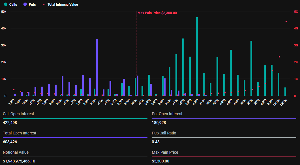Click the Notional Value amount
300x165 pixels.
[x=19, y=161]
